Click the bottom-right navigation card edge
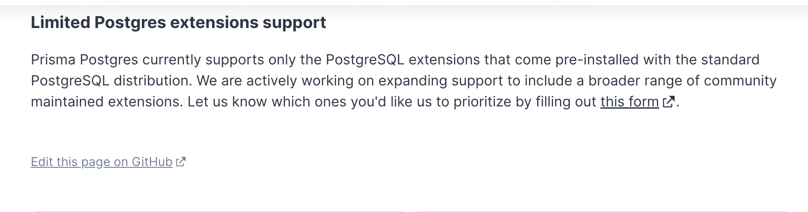Screen dimensions: 808x212 (x=602, y=211)
